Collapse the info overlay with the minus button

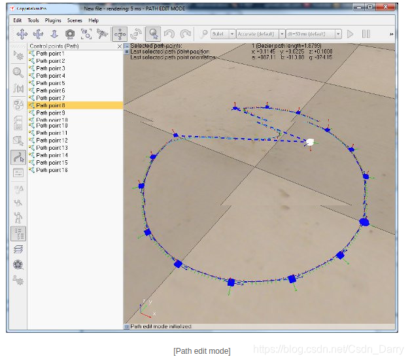127,46
